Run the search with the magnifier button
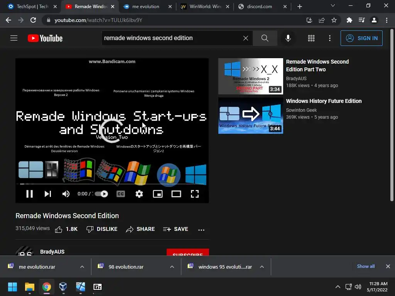This screenshot has height=296, width=395. (265, 38)
